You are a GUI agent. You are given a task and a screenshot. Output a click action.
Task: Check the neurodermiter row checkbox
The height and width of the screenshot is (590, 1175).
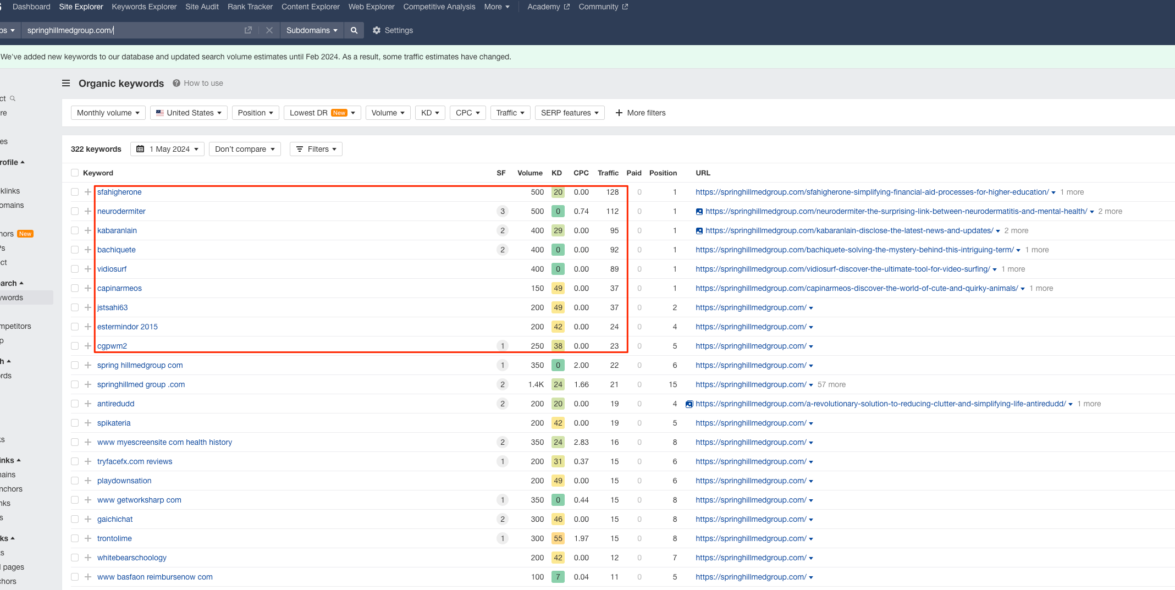coord(75,211)
